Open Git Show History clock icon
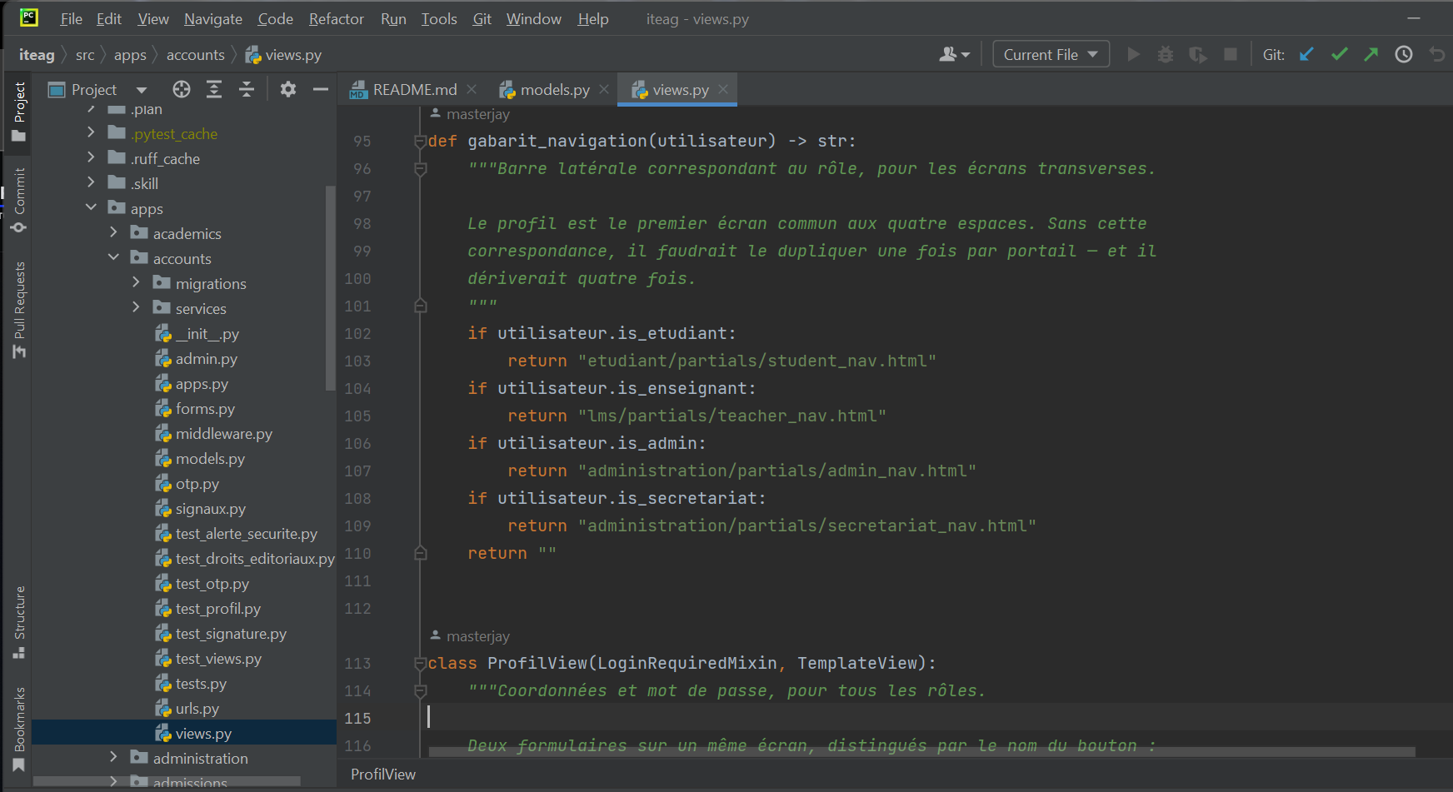The image size is (1453, 792). (x=1404, y=54)
